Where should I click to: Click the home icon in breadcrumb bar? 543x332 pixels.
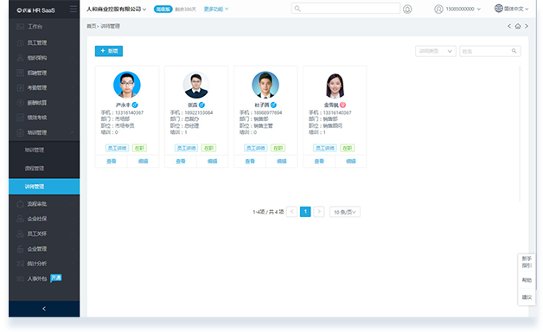518,26
